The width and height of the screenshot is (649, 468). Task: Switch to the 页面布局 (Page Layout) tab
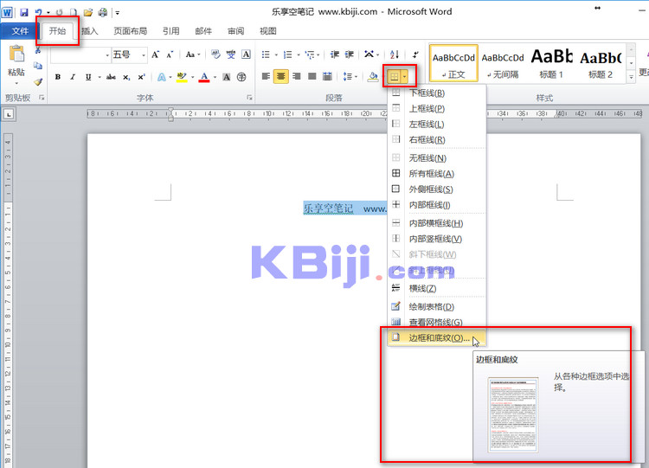click(x=131, y=31)
